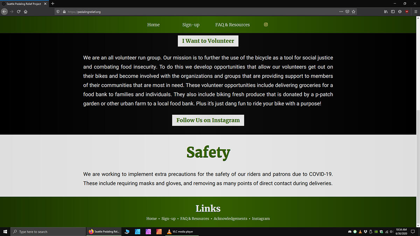Expand the page actions three-dot menu
The width and height of the screenshot is (420, 236).
coord(341,12)
